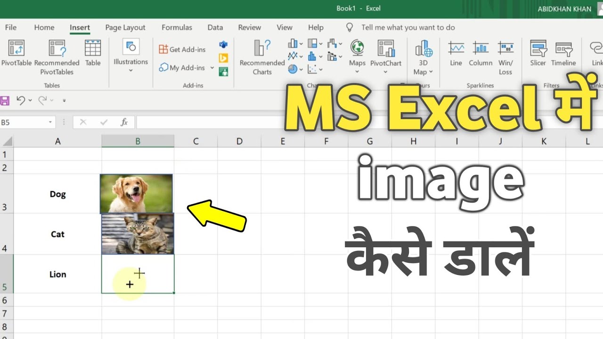Screen dimensions: 603x339
Task: Select the cell containing Cat
Action: pyautogui.click(x=58, y=234)
